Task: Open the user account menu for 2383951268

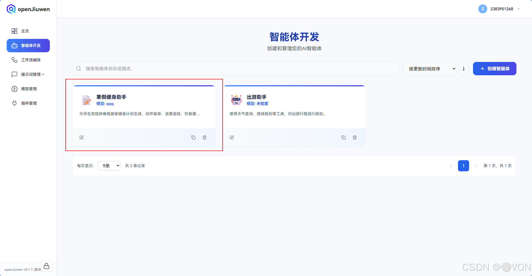Action: point(499,9)
